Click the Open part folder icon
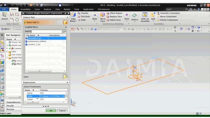This screenshot has height=118, width=210. click(x=65, y=77)
